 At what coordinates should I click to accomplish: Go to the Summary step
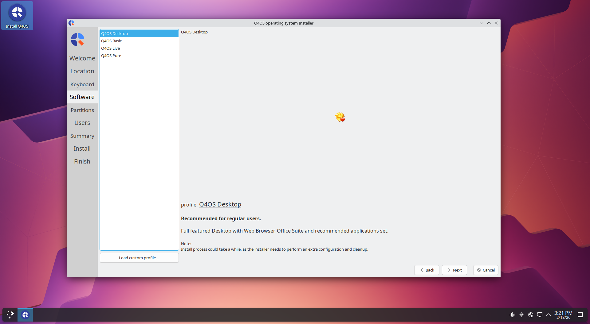tap(82, 136)
